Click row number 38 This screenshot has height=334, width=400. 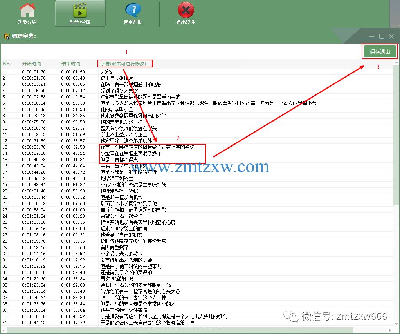[5, 303]
